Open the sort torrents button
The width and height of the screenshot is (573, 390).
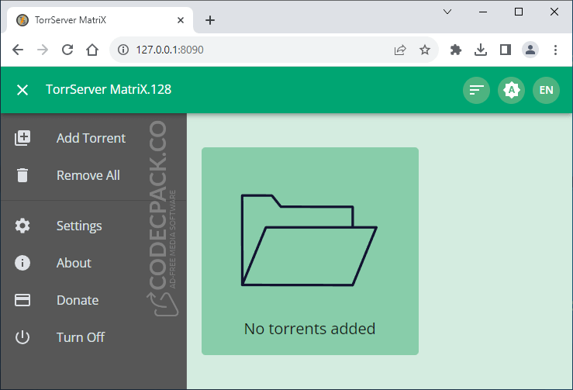(477, 90)
